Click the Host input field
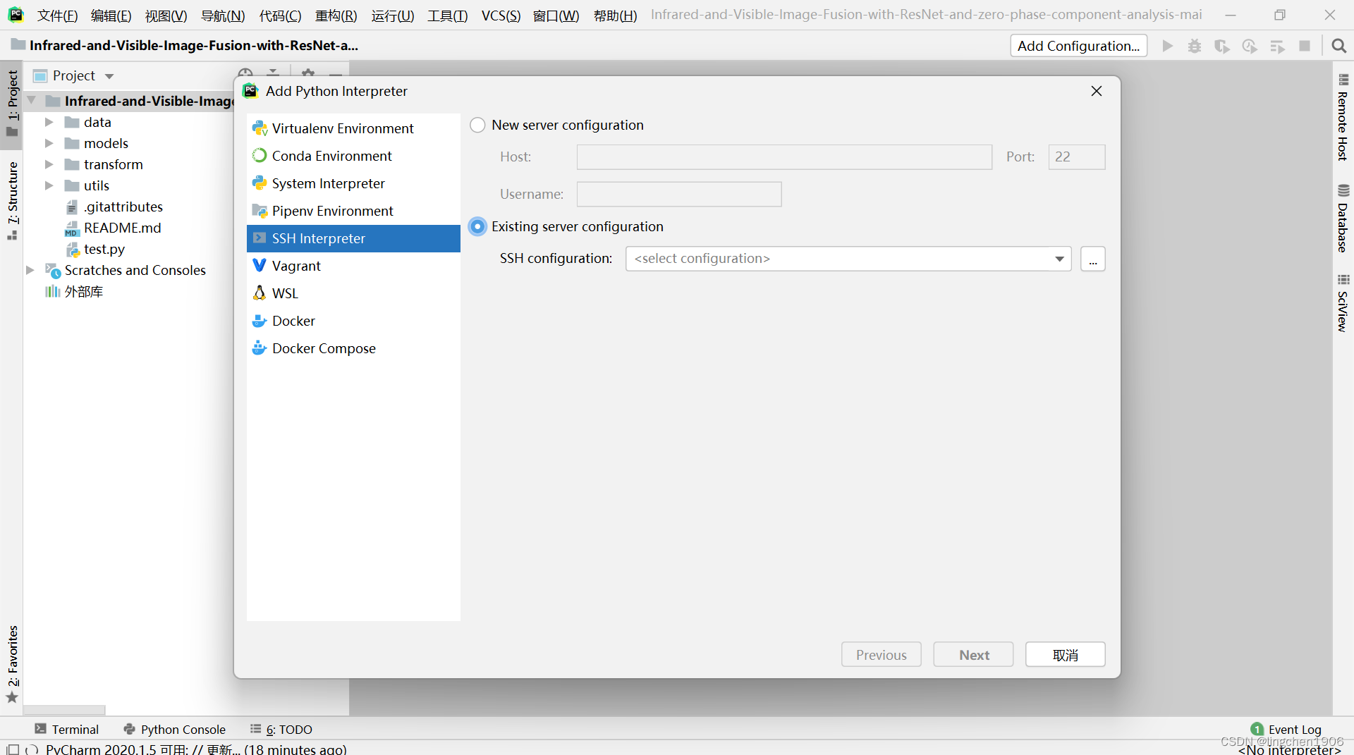 click(784, 157)
